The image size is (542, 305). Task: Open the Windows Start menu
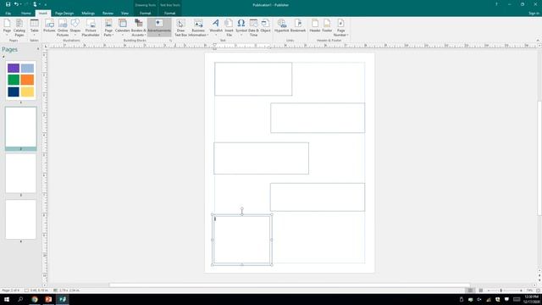[7, 299]
